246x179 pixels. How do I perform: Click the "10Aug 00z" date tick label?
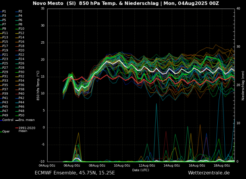[x=122, y=166]
